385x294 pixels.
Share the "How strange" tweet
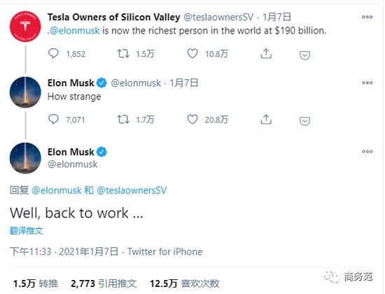click(266, 119)
